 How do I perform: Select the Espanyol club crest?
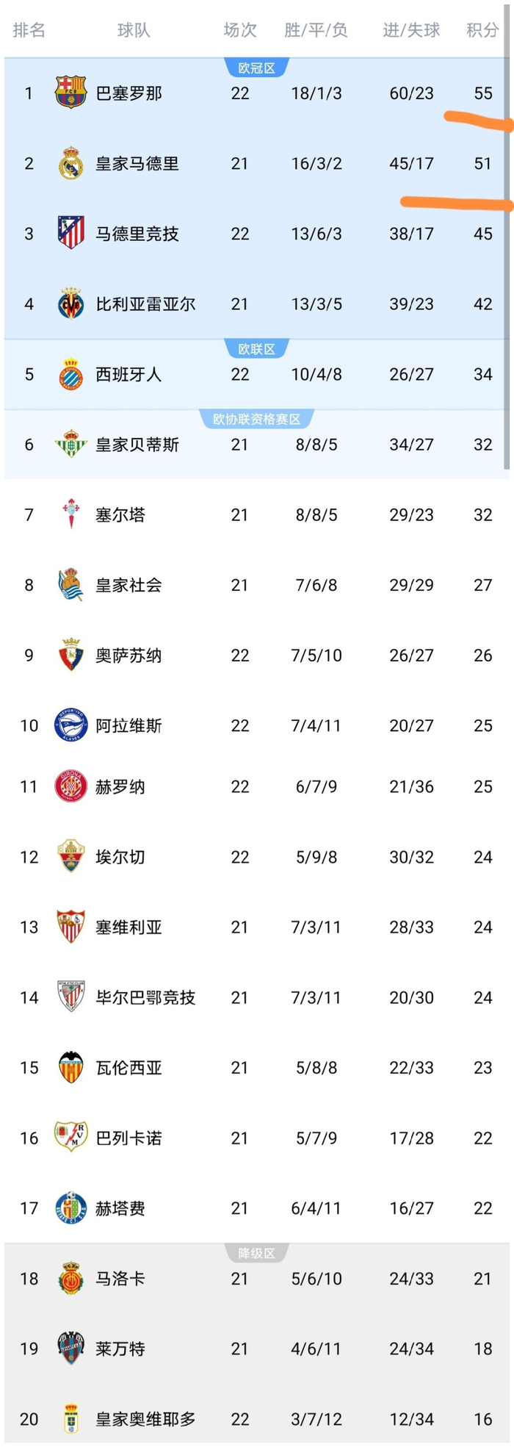coord(71,374)
